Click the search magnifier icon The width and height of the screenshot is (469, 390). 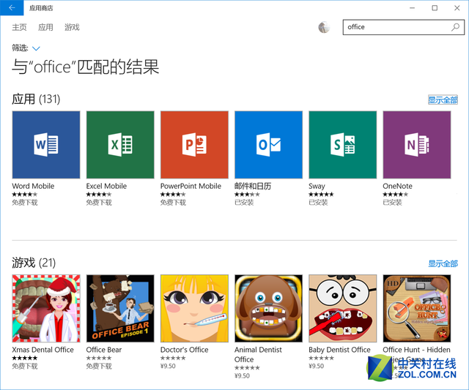pyautogui.click(x=456, y=27)
